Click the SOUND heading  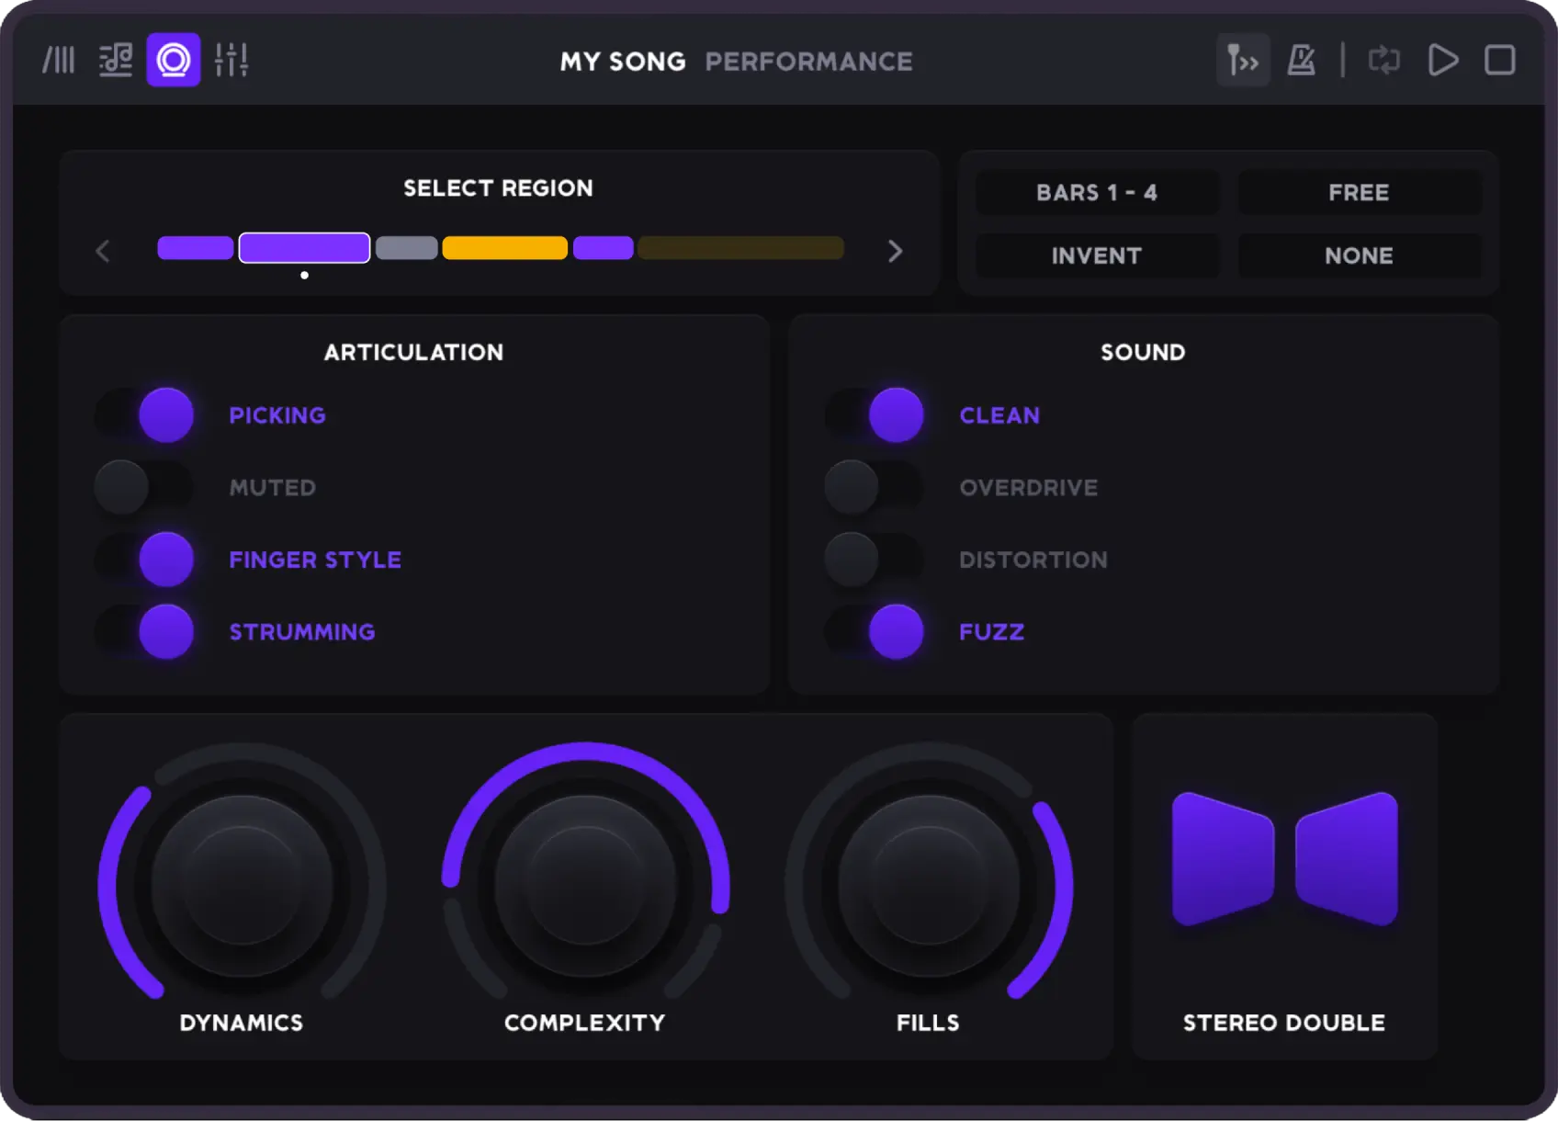click(x=1144, y=352)
